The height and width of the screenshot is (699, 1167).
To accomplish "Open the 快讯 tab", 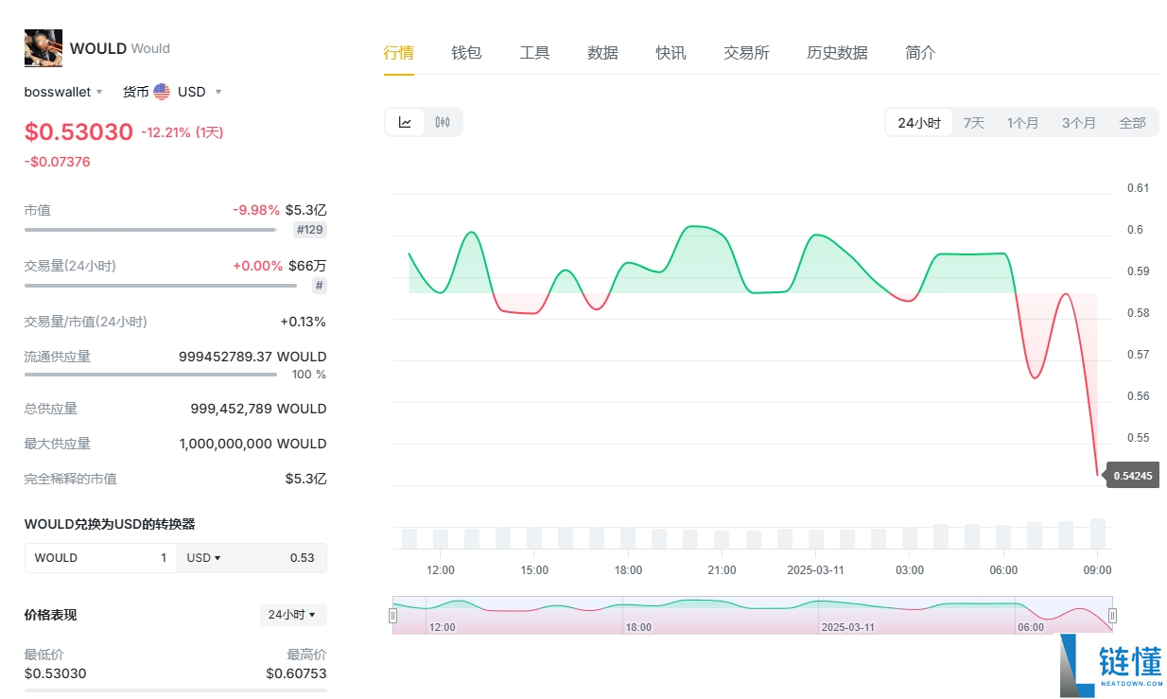I will click(671, 53).
